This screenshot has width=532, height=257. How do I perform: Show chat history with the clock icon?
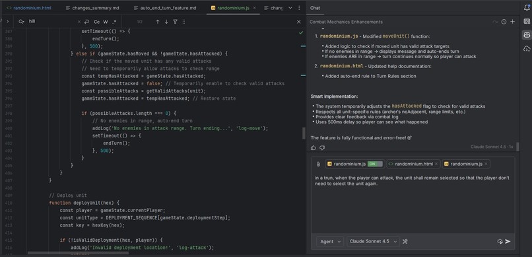(504, 22)
